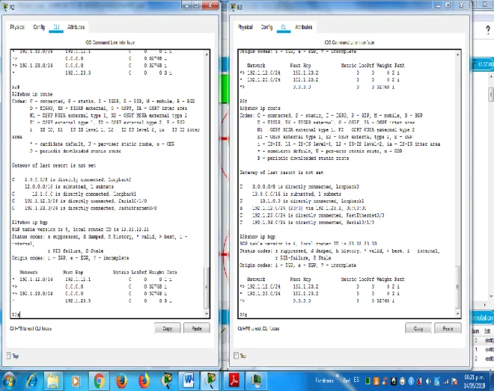Click the network signal tray icon
Image resolution: width=494 pixels, height=391 pixels.
tap(446, 381)
